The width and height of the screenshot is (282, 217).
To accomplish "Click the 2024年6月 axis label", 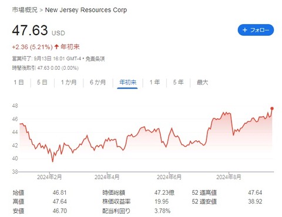I will (169, 177).
